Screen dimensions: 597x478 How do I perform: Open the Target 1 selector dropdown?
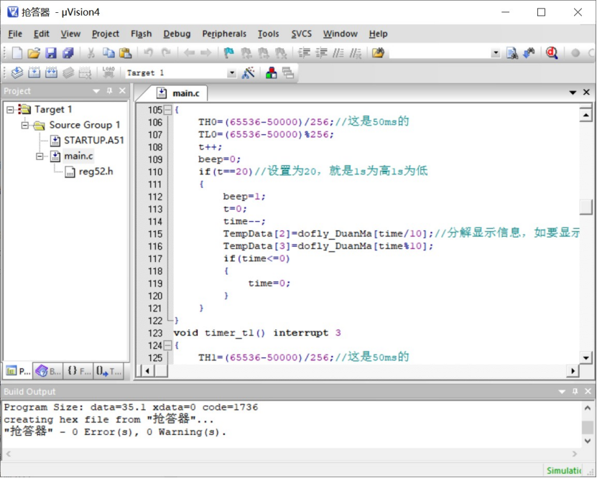click(x=232, y=72)
